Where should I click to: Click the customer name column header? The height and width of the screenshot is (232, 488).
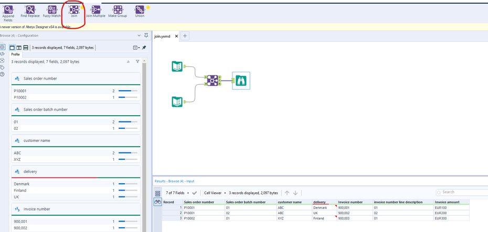(x=294, y=202)
